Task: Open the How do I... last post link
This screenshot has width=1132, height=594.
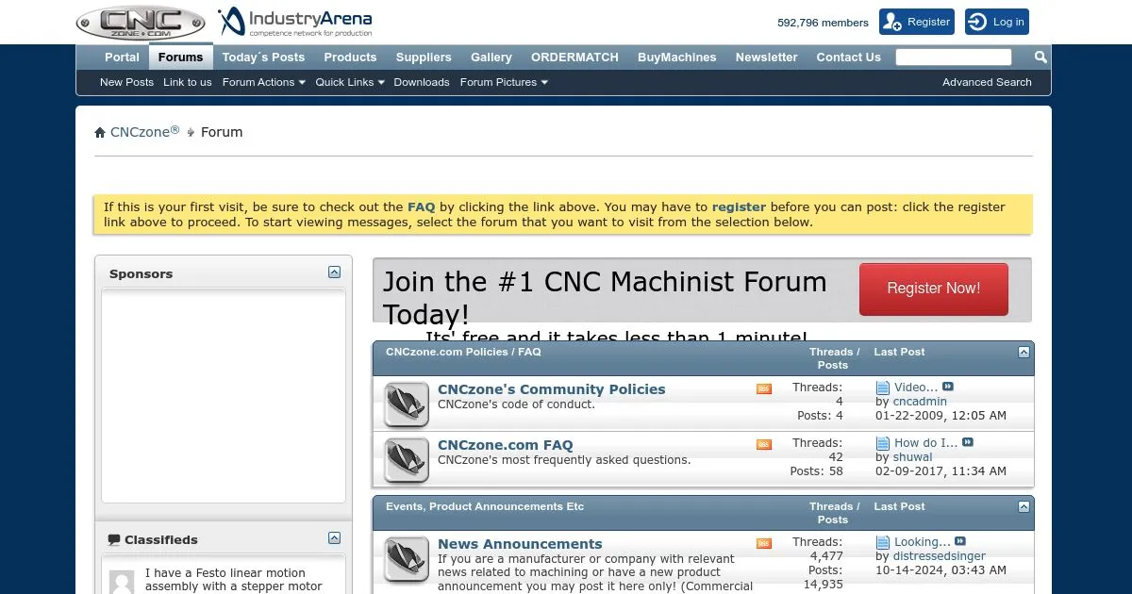Action: point(925,442)
